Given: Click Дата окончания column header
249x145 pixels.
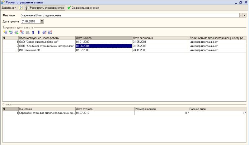Looking at the screenshot, I should 161,38.
